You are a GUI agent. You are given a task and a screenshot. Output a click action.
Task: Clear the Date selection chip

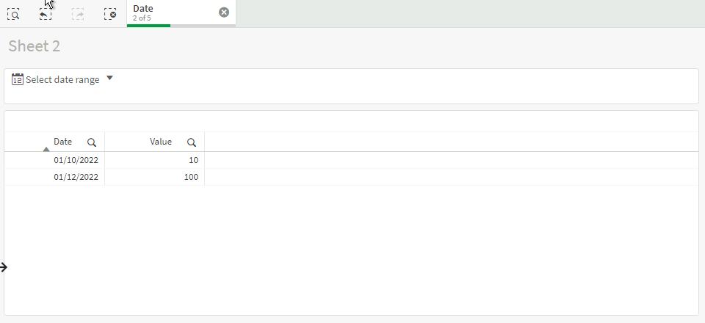point(224,12)
